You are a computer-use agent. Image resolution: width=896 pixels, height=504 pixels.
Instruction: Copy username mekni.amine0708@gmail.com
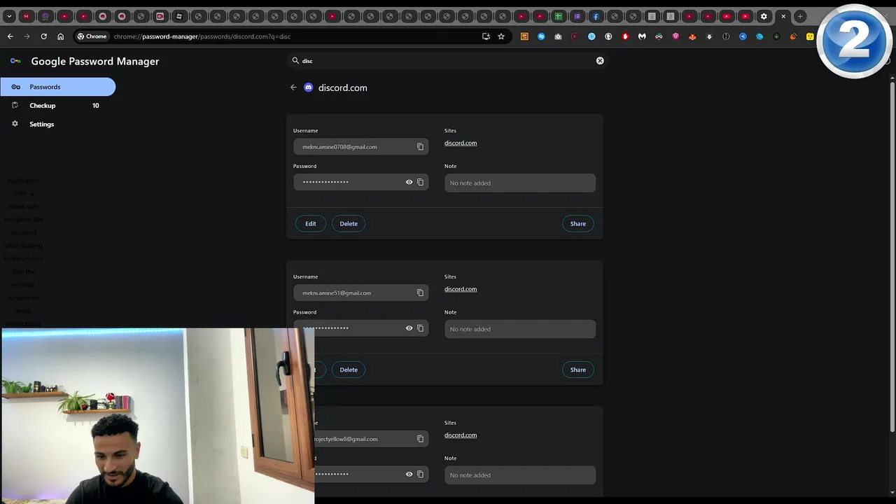pos(420,147)
